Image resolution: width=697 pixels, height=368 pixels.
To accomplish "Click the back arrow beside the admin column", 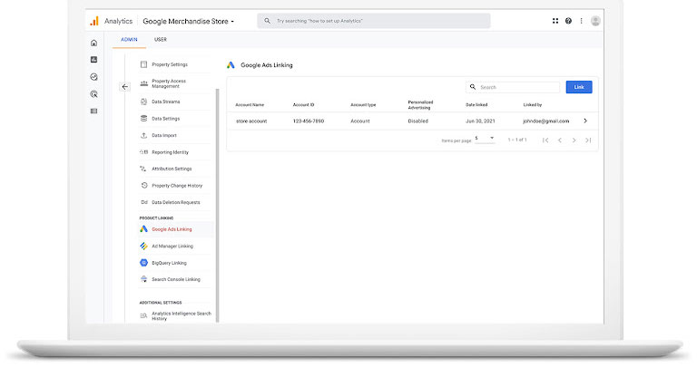I will tap(125, 87).
